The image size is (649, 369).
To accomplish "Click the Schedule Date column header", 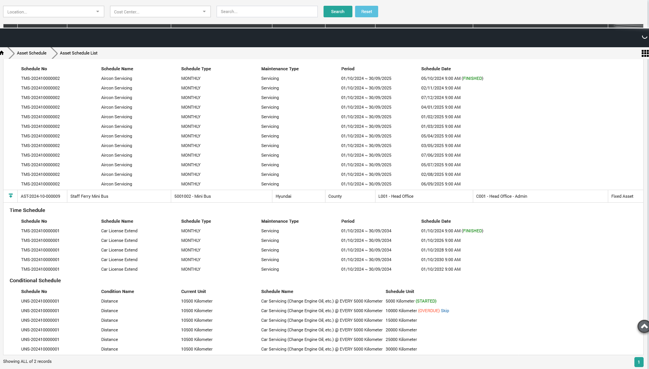I will click(436, 69).
